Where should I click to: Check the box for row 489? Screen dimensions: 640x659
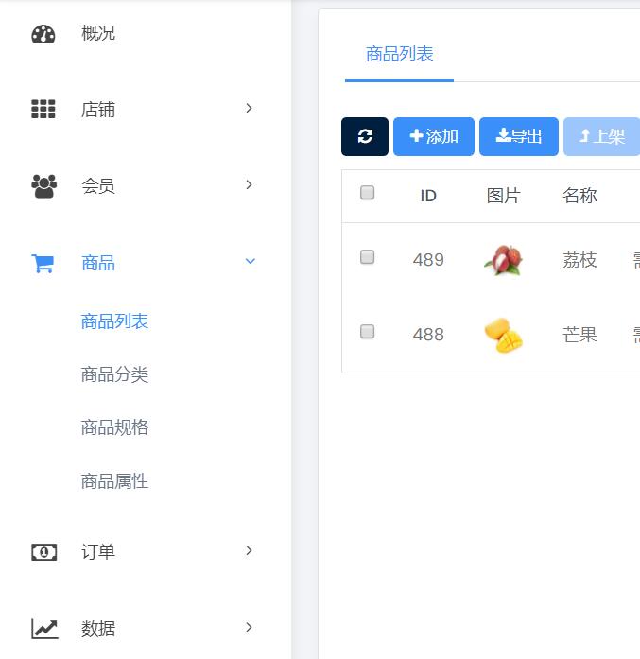[368, 257]
